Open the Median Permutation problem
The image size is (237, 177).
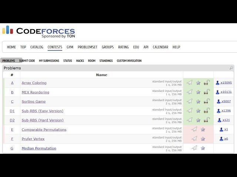point(39,148)
